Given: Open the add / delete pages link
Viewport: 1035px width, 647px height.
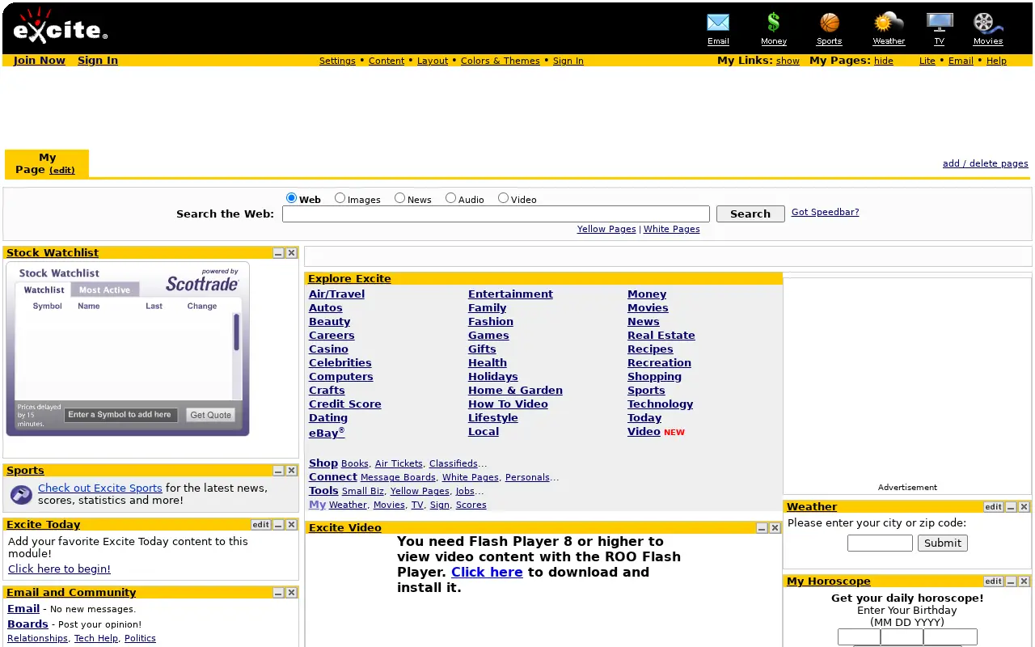Looking at the screenshot, I should point(986,163).
